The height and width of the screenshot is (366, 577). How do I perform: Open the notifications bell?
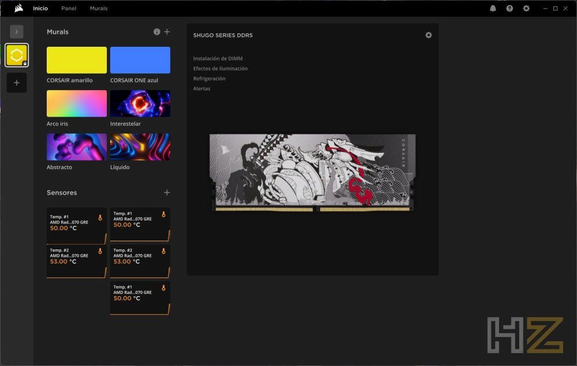coord(493,8)
